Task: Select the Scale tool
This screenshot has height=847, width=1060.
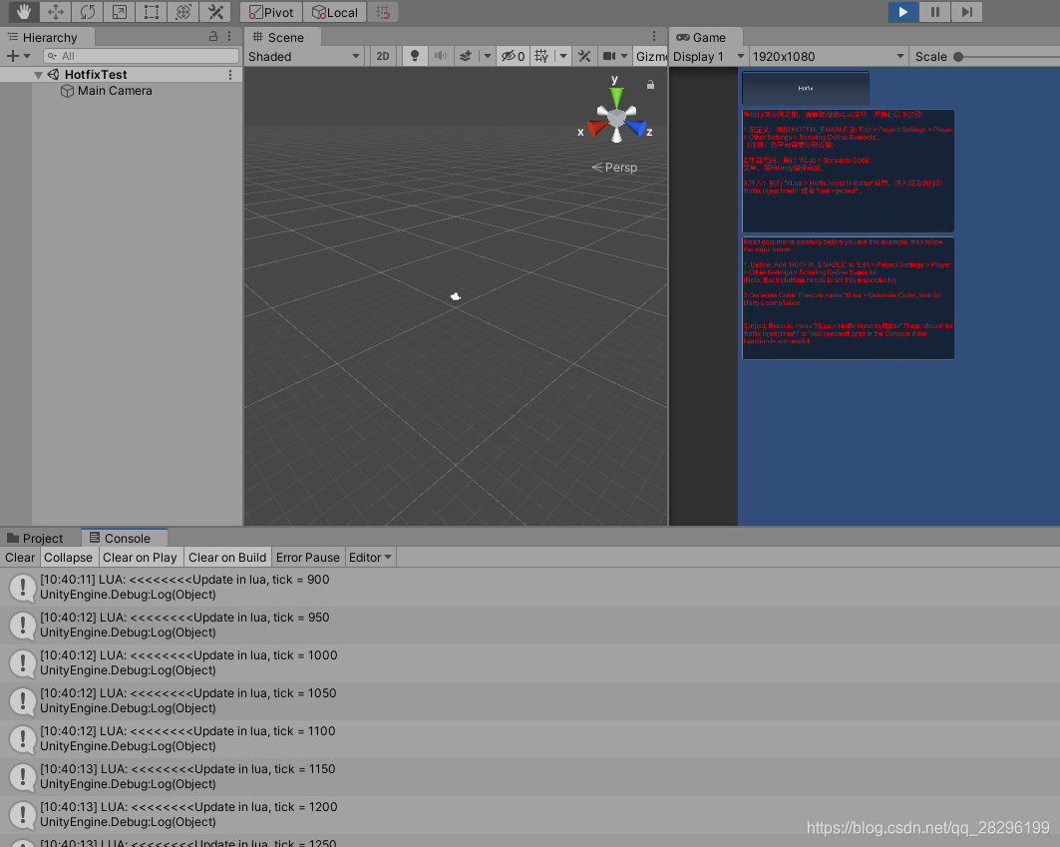Action: [119, 12]
